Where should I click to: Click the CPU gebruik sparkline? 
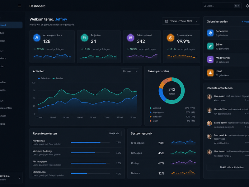point(183,142)
